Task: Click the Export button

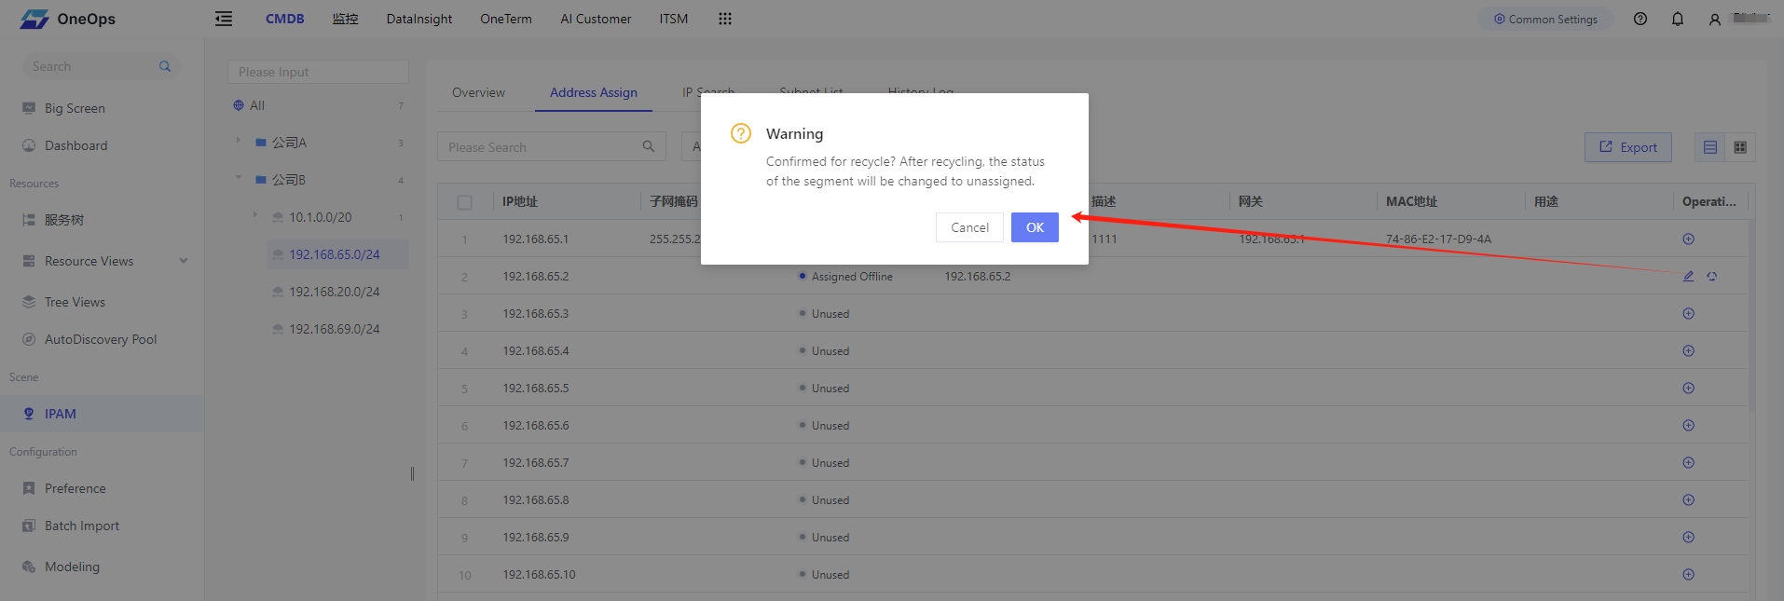Action: pos(1628,147)
